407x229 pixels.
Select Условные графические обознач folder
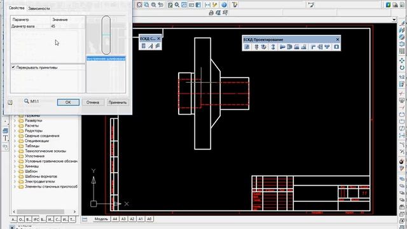pos(51,161)
